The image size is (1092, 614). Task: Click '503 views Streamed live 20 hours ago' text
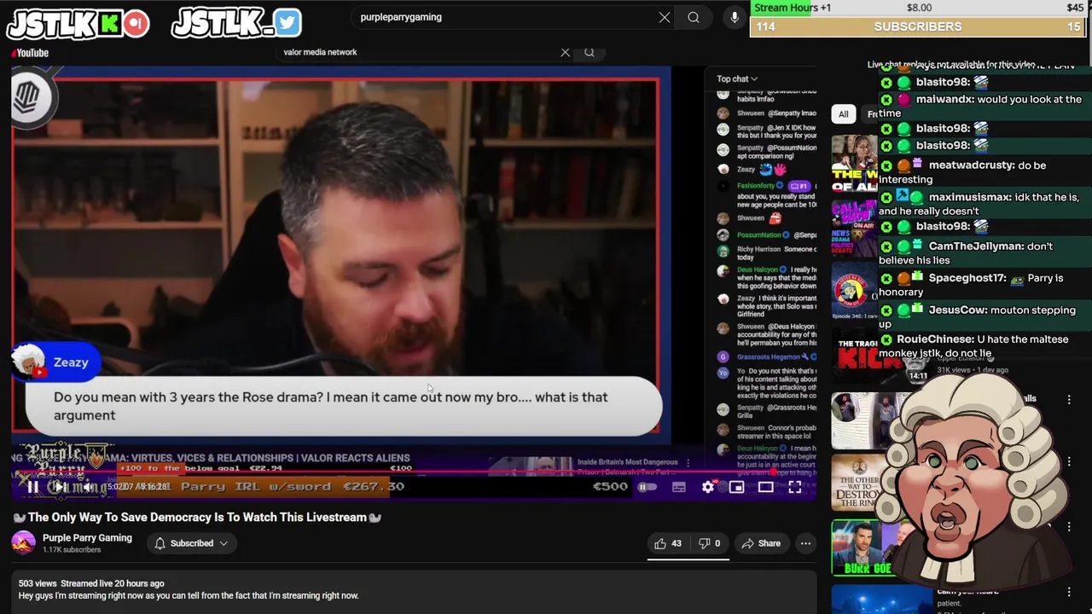tap(91, 583)
